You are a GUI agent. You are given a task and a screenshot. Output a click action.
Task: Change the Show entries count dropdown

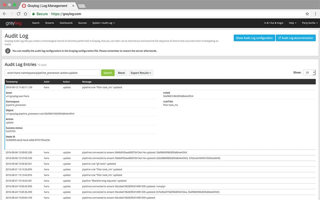(x=309, y=72)
